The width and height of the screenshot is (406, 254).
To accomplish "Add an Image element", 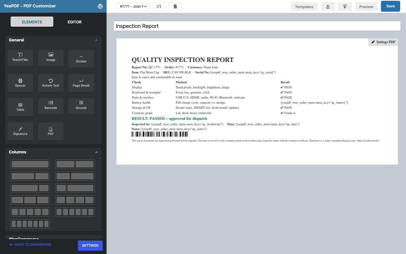I will pos(51,58).
